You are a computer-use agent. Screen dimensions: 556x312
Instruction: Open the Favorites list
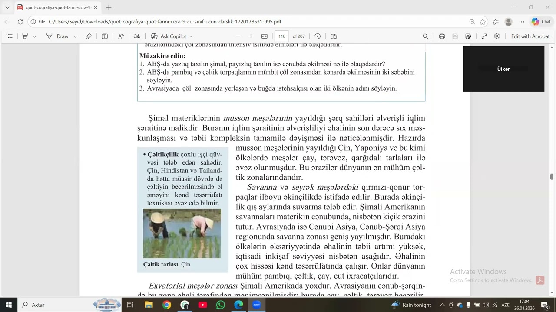496,22
